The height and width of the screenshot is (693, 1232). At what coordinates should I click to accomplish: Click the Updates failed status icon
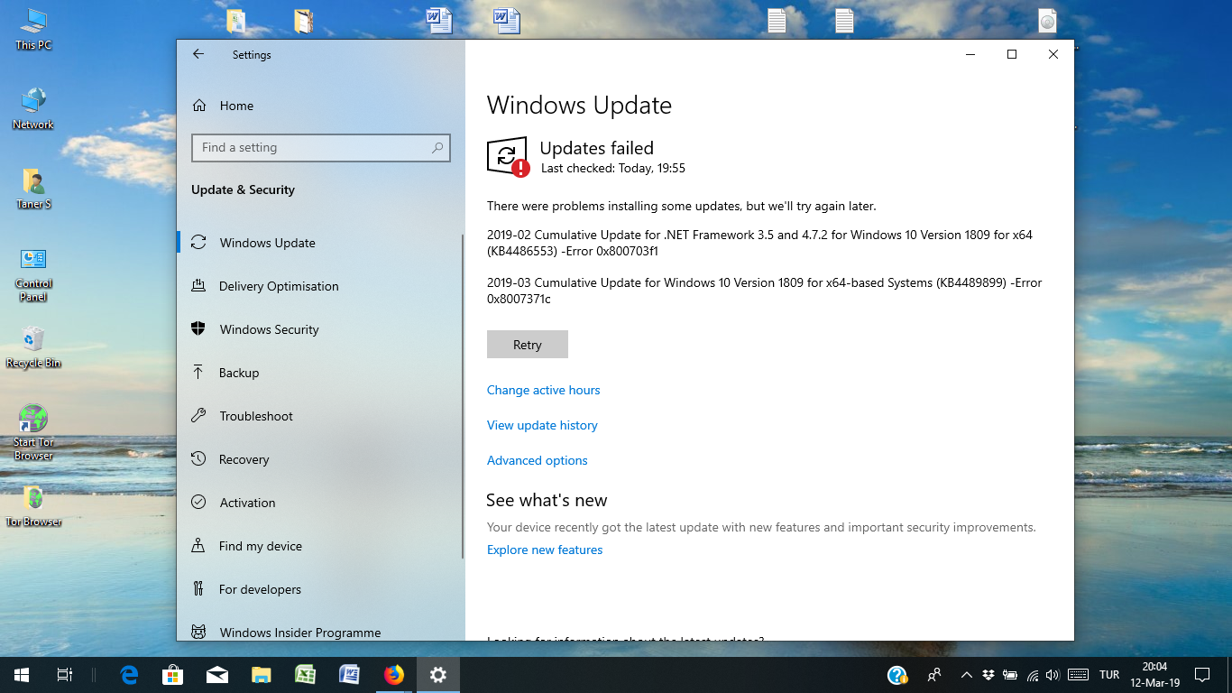tap(508, 156)
